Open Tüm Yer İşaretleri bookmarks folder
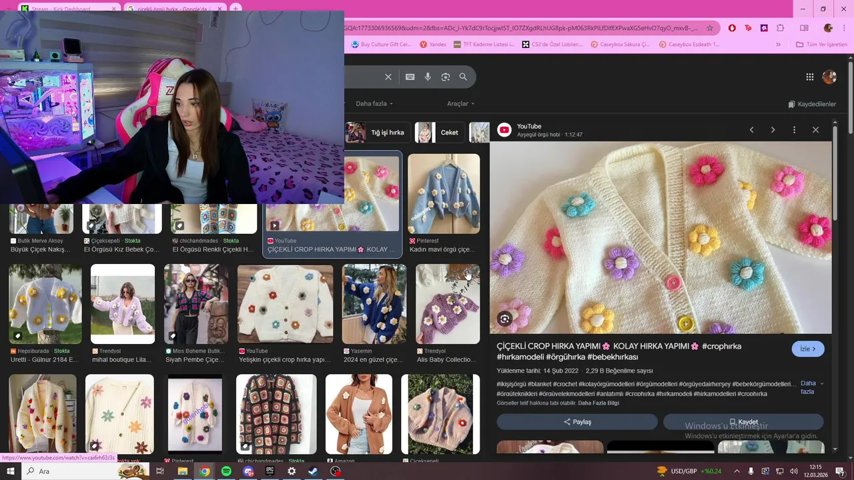Screen dimensions: 854x480 click(x=821, y=45)
